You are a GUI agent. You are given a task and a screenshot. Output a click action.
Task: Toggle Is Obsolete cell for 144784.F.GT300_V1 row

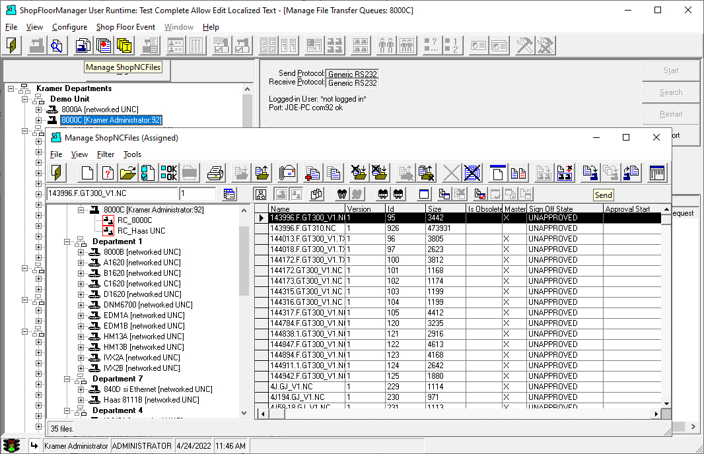[x=484, y=323]
